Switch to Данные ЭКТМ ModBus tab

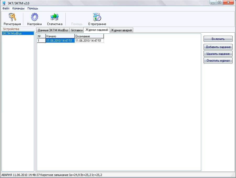coord(53,30)
